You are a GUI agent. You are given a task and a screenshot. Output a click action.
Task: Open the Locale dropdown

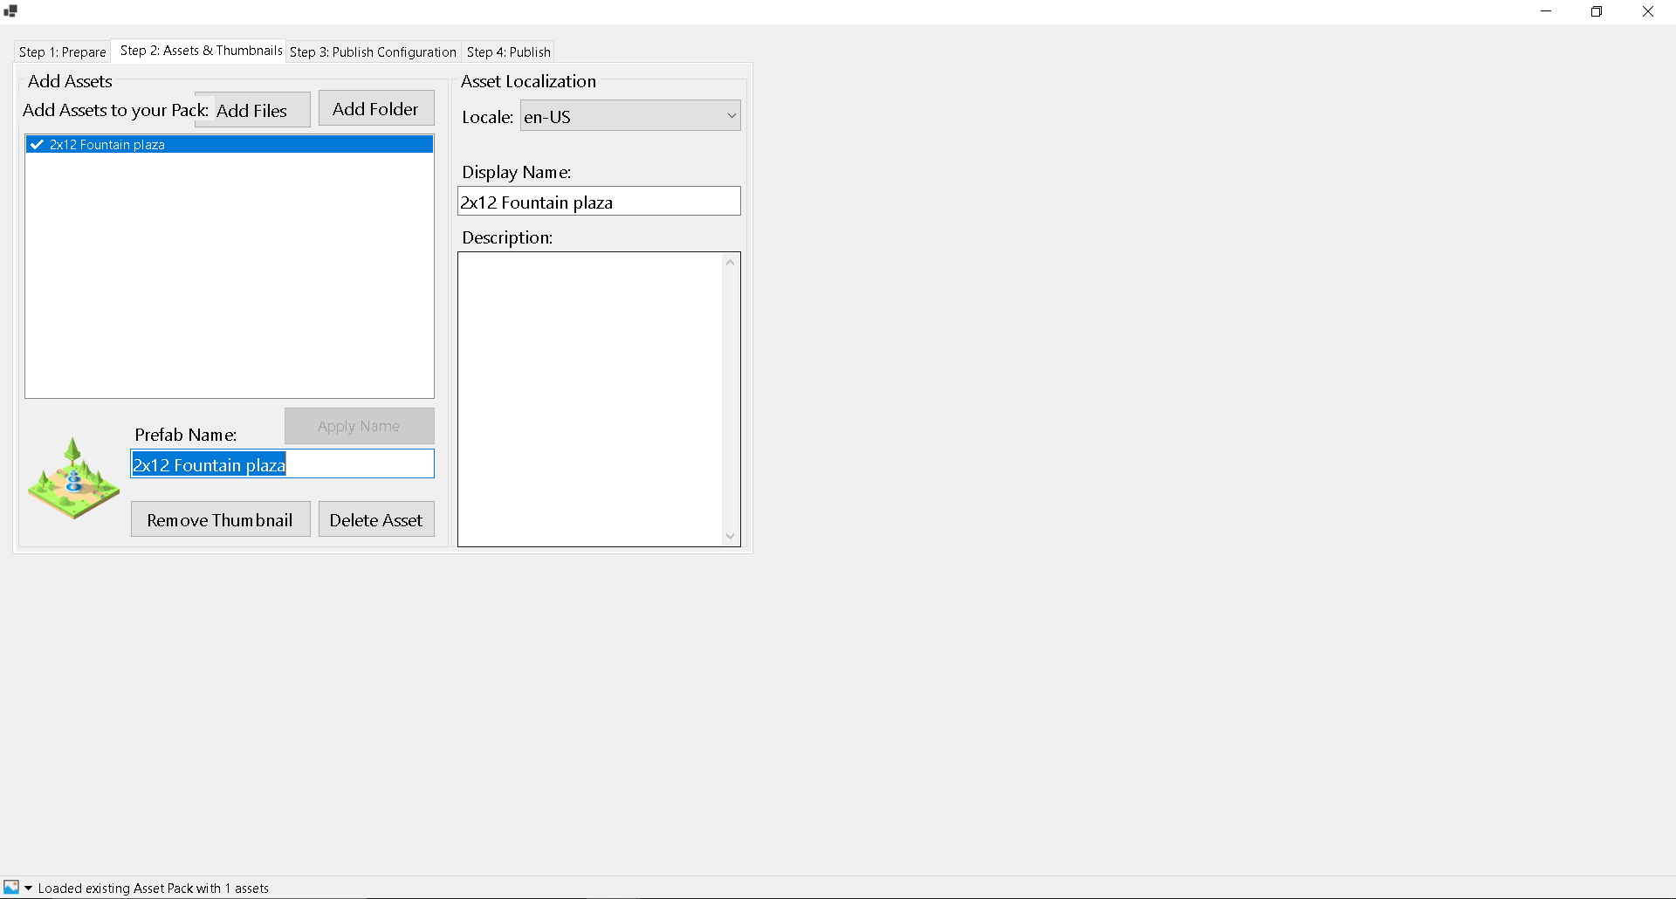point(628,115)
